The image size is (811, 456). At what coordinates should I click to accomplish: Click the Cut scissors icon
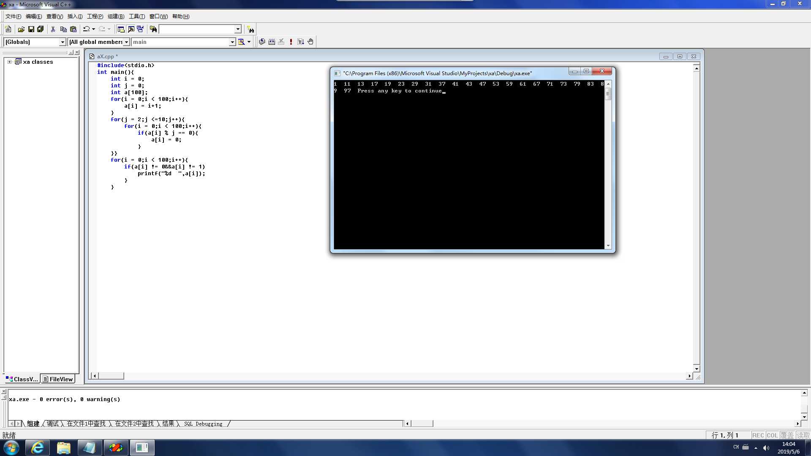pos(53,29)
